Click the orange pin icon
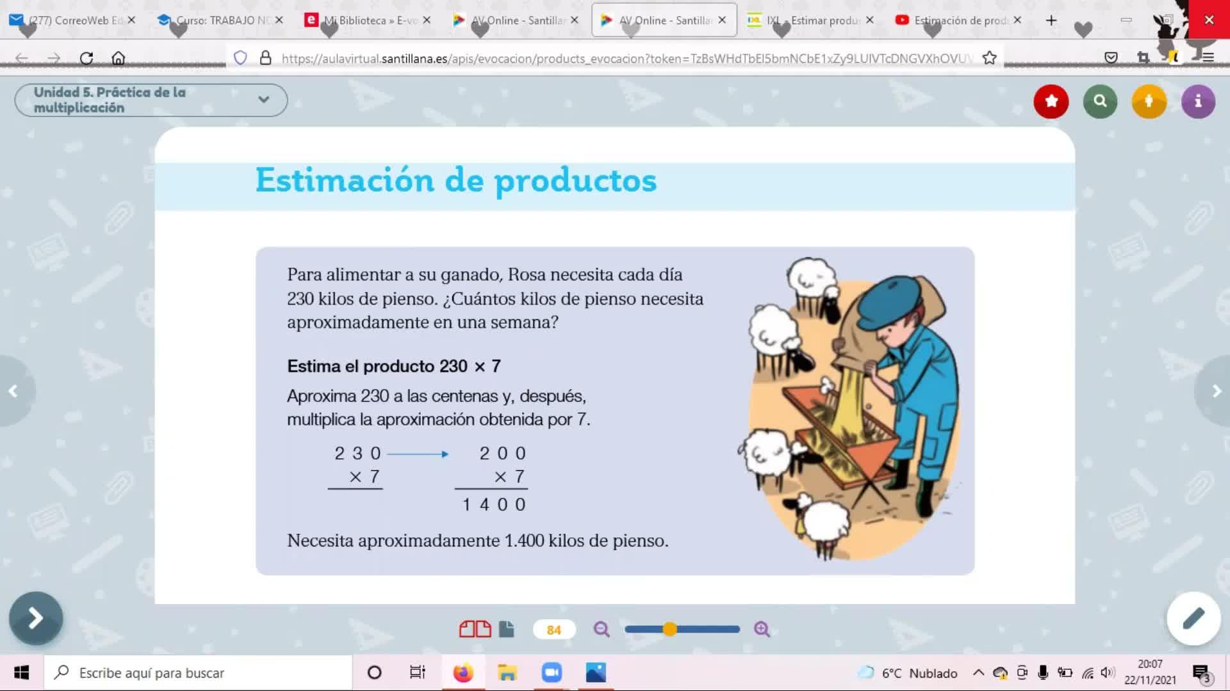 1149,101
